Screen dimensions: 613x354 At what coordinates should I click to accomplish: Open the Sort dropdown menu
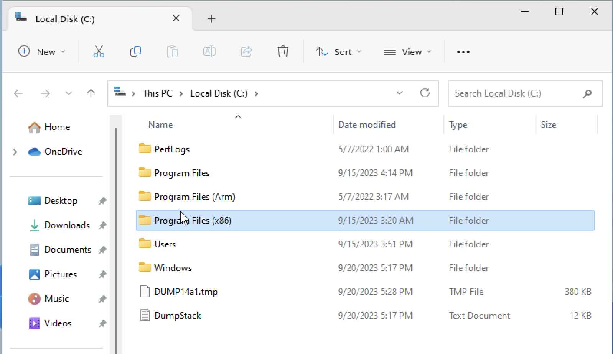pyautogui.click(x=338, y=52)
